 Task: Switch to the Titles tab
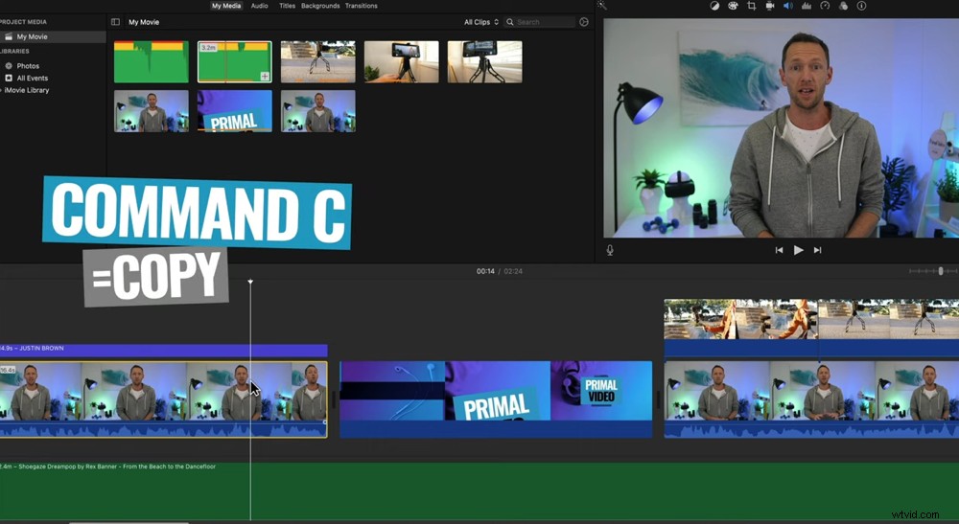pyautogui.click(x=287, y=6)
